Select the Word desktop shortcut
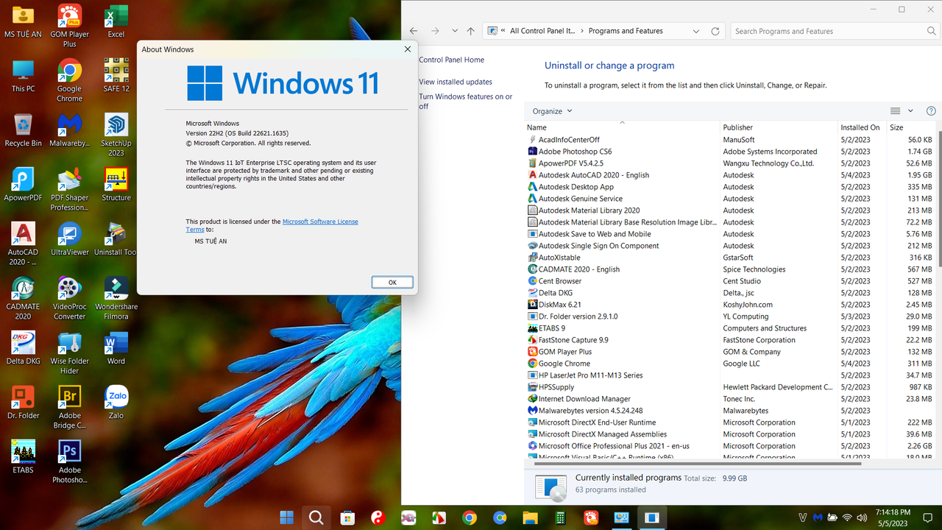Screen dimensions: 942x530 pyautogui.click(x=116, y=347)
